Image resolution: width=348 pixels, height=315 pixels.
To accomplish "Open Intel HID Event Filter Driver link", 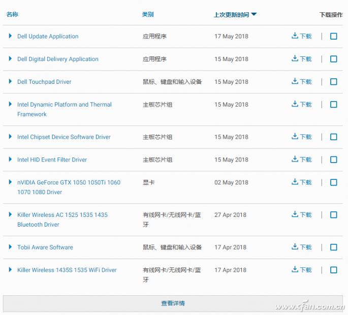I will coord(52,160).
